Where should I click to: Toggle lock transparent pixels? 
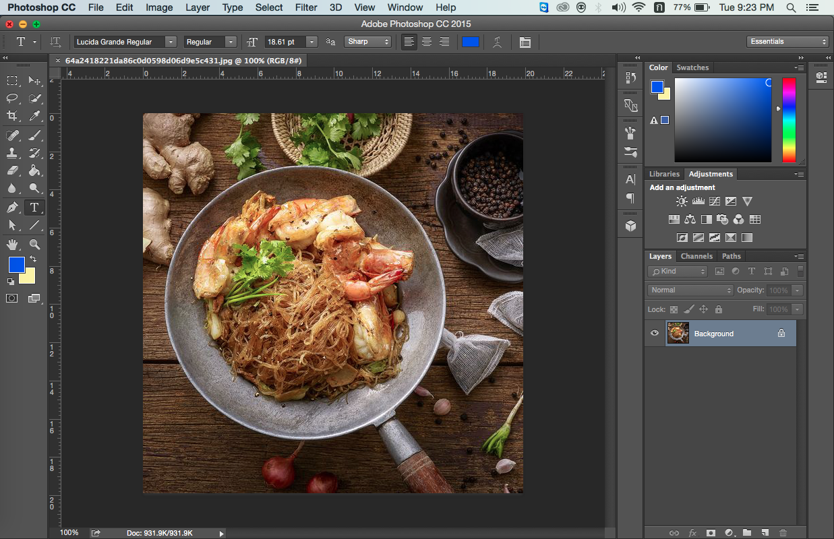pos(673,309)
